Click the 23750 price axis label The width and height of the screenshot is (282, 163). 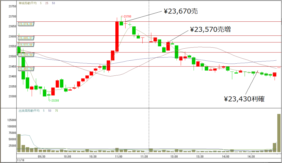[x=12, y=6]
